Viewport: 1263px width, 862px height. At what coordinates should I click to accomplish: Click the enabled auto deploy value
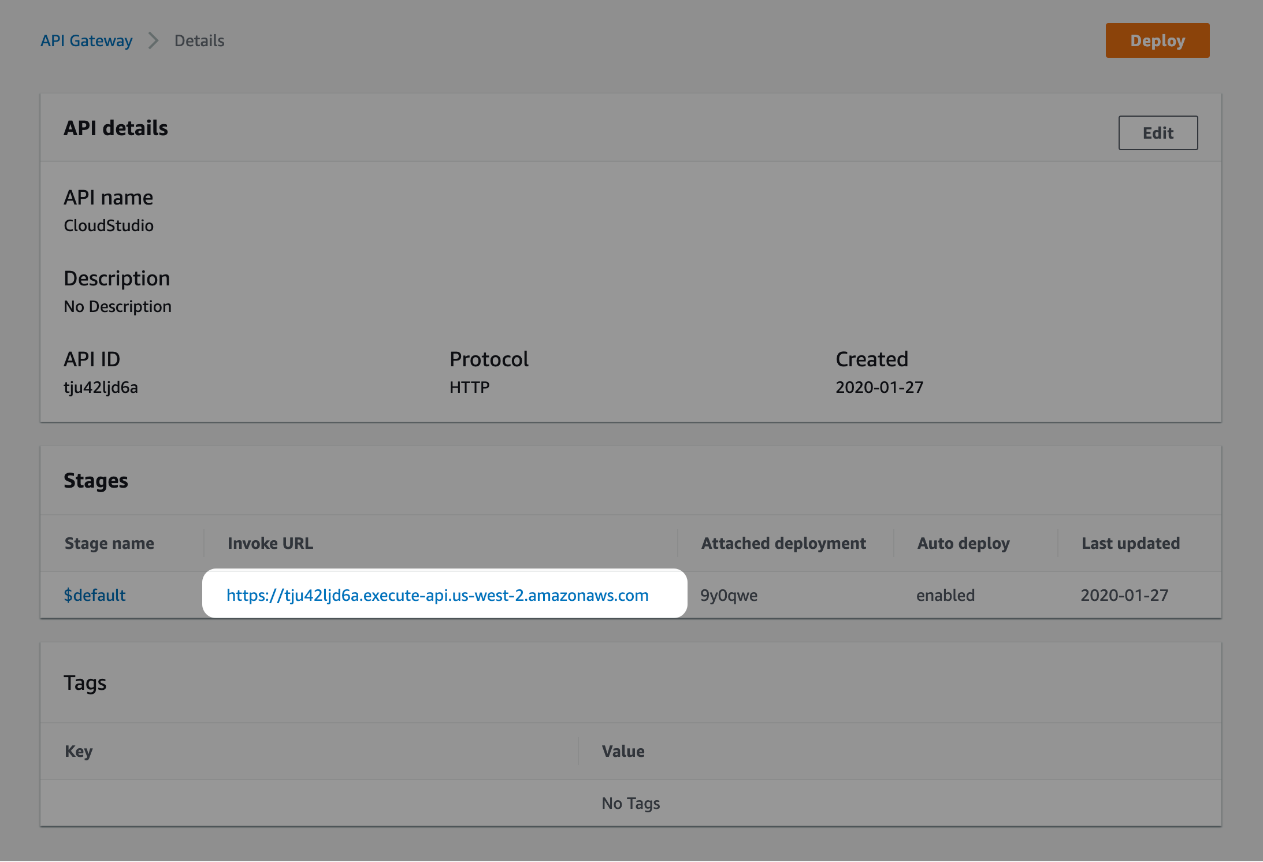pos(945,595)
